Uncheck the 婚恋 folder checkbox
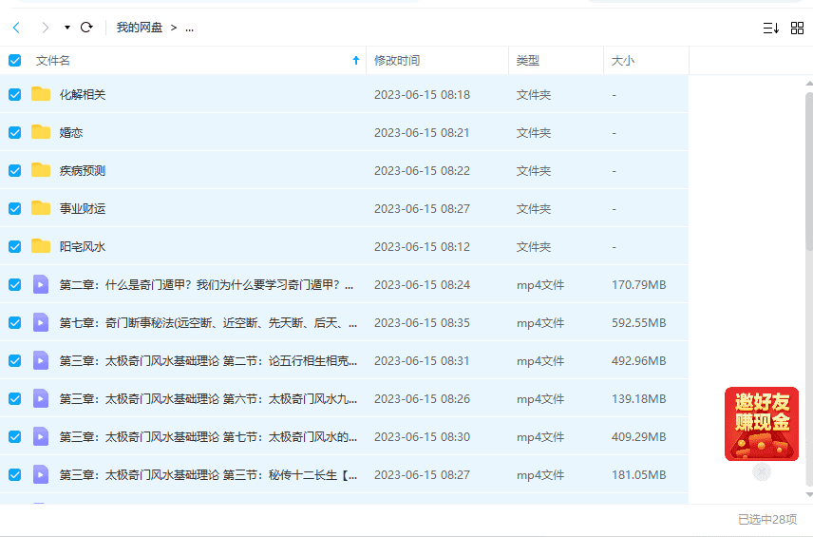Viewport: 813px width, 537px height. click(15, 132)
